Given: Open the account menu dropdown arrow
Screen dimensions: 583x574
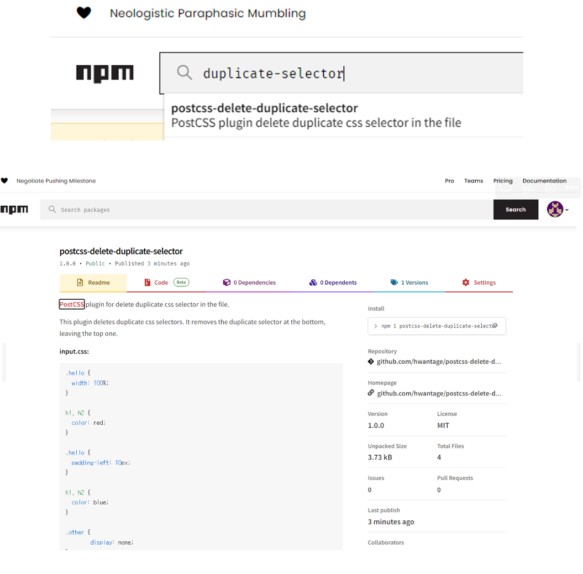Looking at the screenshot, I should pyautogui.click(x=567, y=210).
